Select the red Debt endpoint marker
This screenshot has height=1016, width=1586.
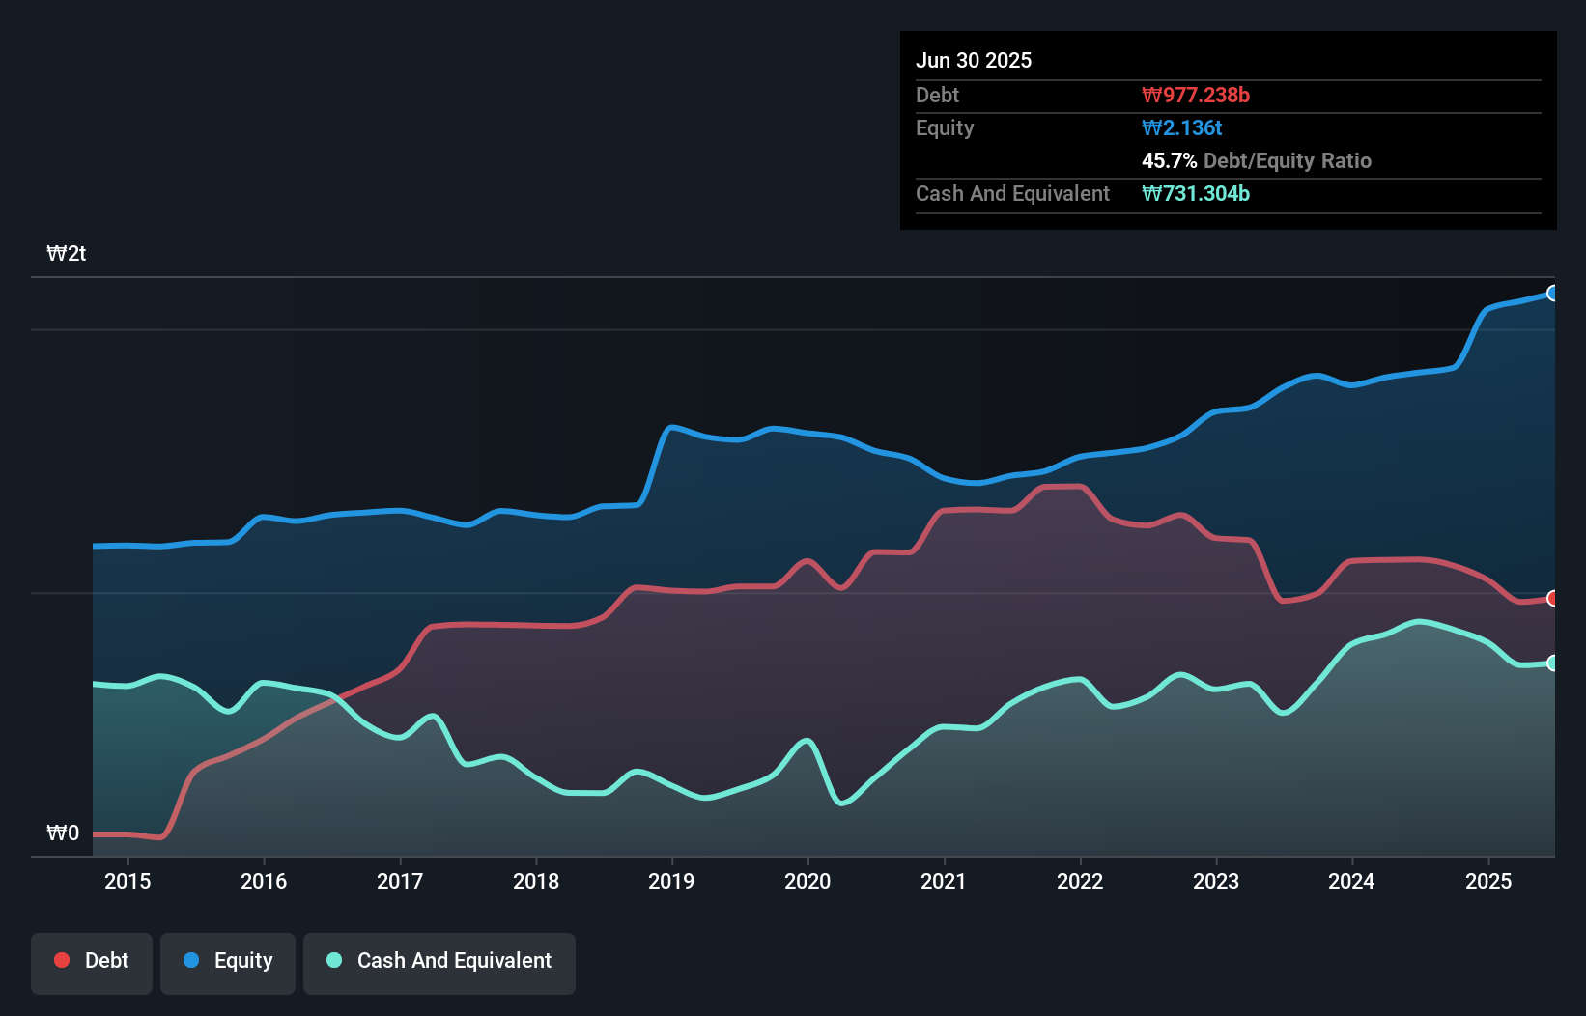(x=1552, y=599)
